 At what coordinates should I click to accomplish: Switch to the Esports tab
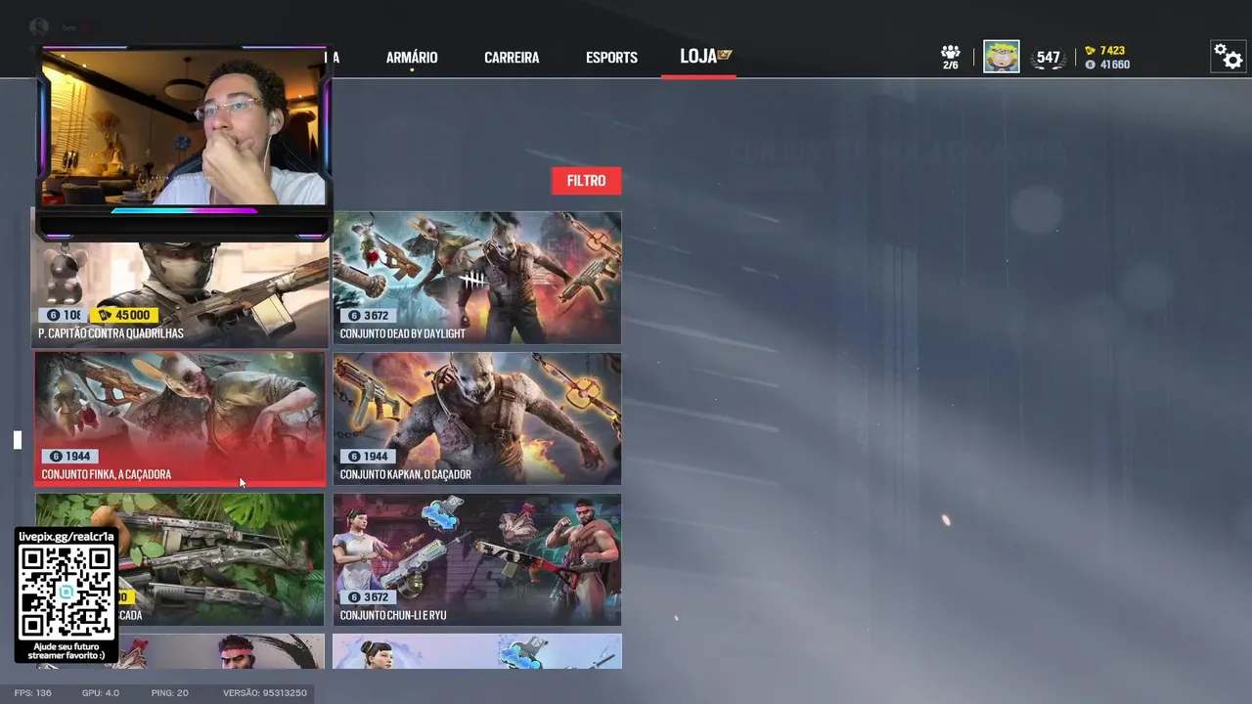click(611, 58)
